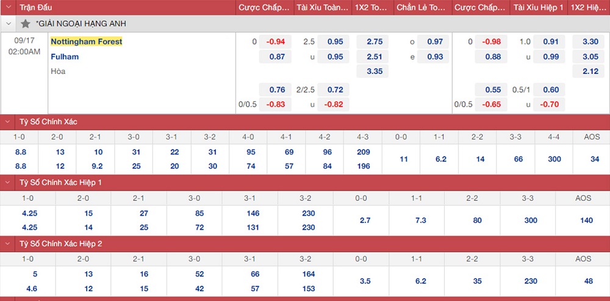Pick full-match handicap odds 0.87 for Fulham
The height and width of the screenshot is (301, 610).
(x=276, y=57)
